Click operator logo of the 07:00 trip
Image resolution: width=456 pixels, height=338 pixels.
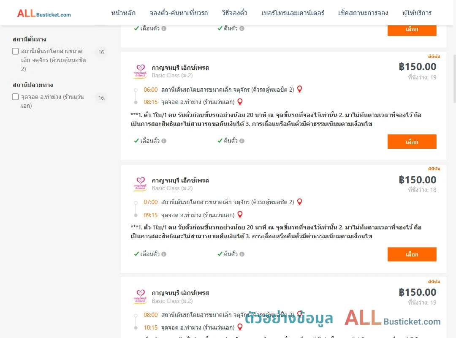click(x=140, y=184)
